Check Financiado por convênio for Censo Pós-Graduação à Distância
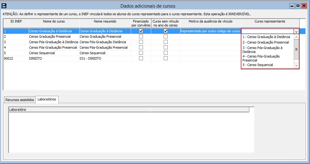The image size is (310, 164). [141, 42]
